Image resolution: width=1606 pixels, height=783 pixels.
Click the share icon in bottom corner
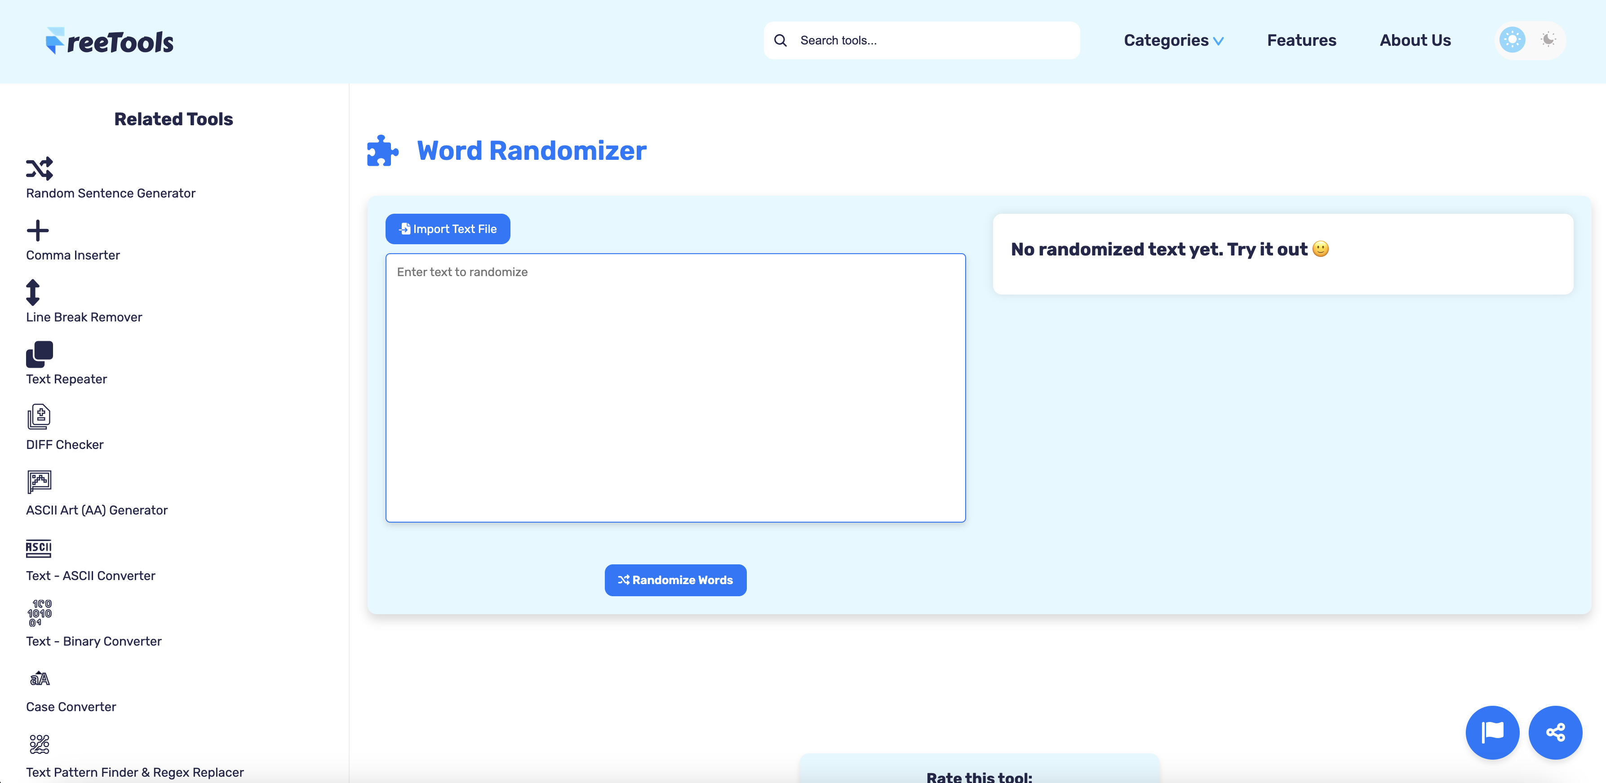pyautogui.click(x=1556, y=733)
